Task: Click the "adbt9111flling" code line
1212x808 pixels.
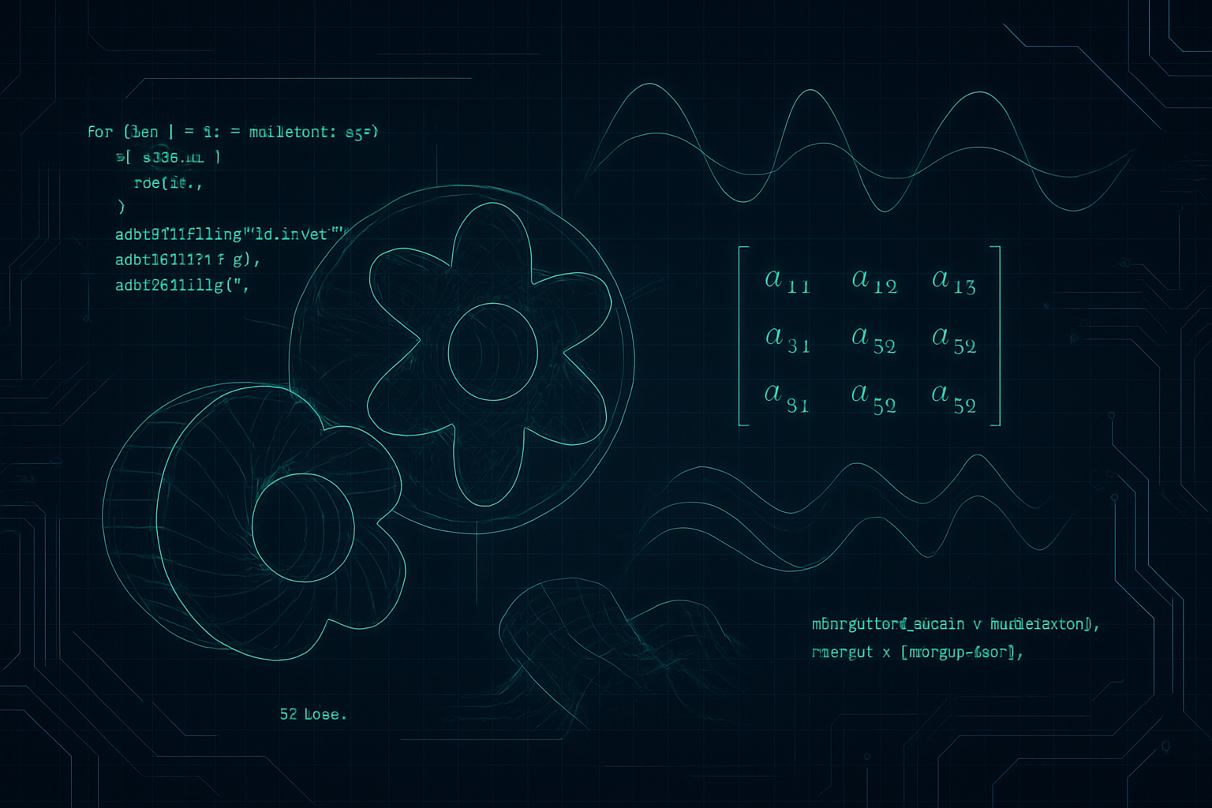Action: click(230, 234)
